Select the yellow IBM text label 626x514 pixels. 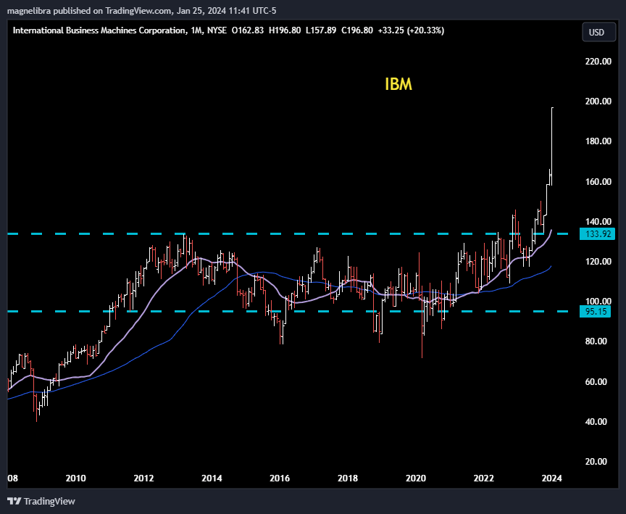point(398,84)
